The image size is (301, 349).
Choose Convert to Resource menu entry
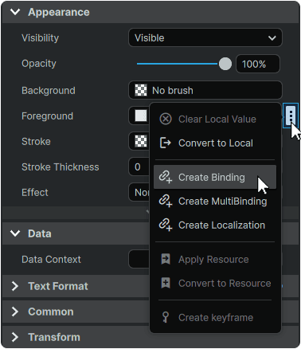click(x=215, y=283)
